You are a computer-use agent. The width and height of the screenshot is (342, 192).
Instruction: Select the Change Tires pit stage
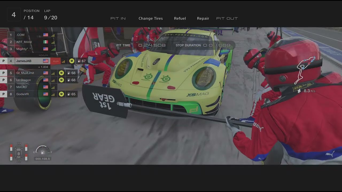click(151, 18)
